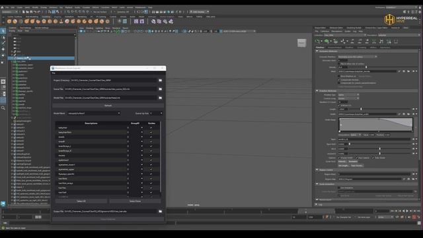The width and height of the screenshot is (423, 238).
Task: Click the Select None button
Action: click(135, 201)
